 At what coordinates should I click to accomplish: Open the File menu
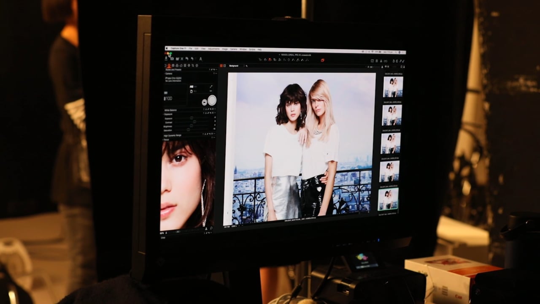(190, 49)
